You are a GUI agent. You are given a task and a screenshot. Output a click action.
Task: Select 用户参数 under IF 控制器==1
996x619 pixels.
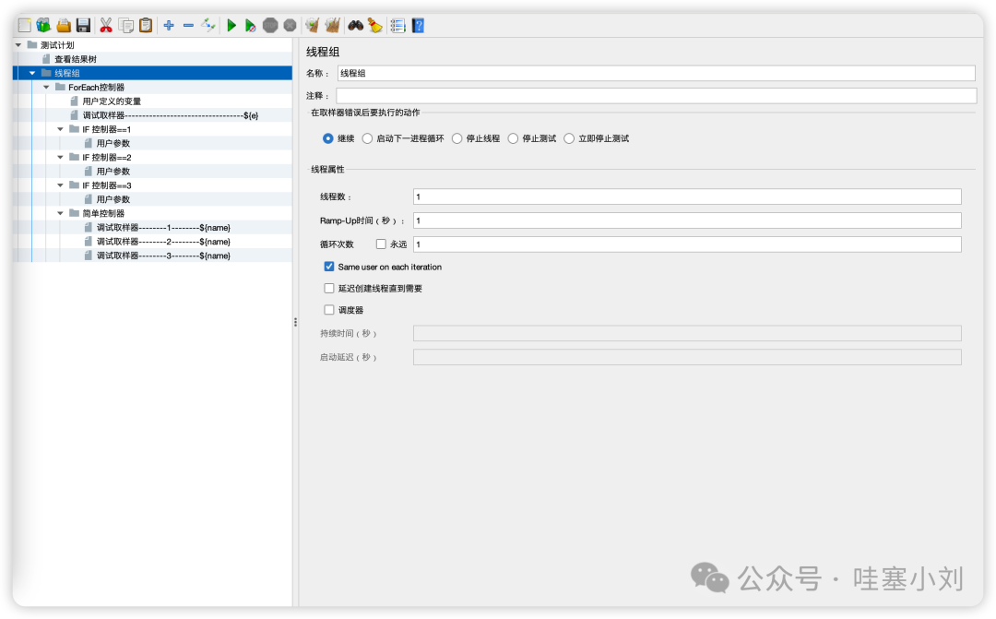113,143
